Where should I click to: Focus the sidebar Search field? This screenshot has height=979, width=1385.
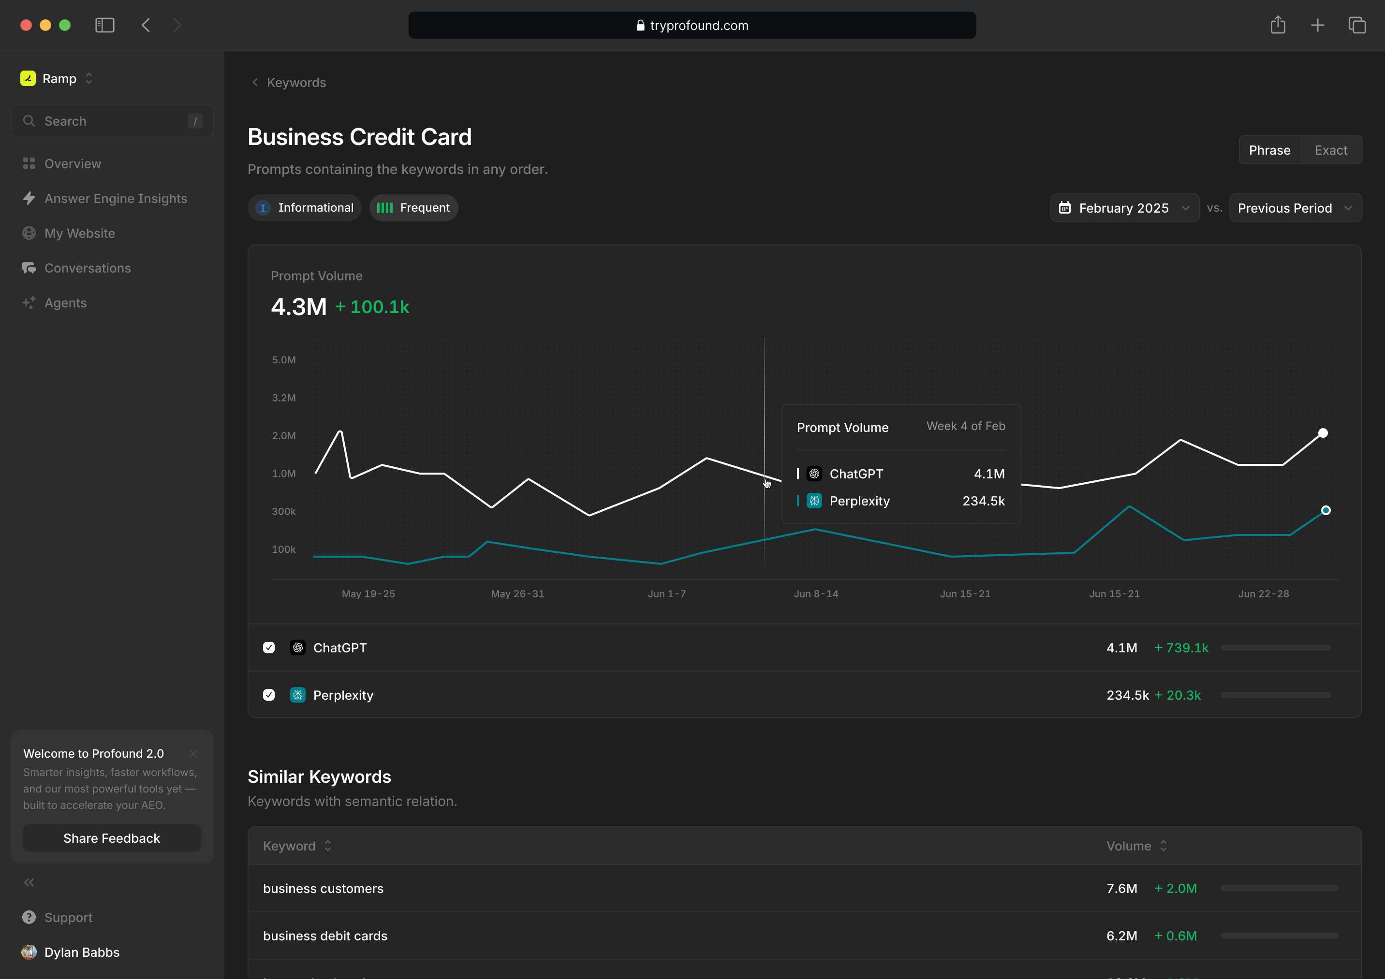coord(112,121)
